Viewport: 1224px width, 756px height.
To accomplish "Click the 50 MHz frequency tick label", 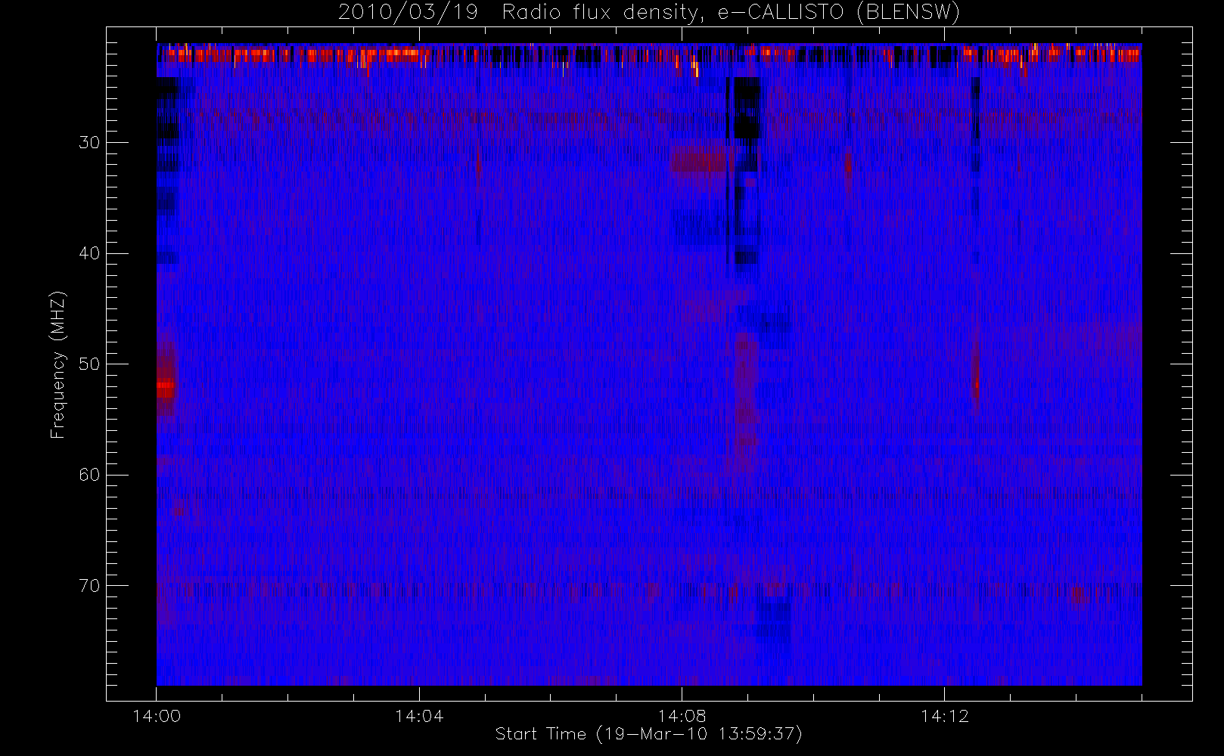I will [89, 364].
